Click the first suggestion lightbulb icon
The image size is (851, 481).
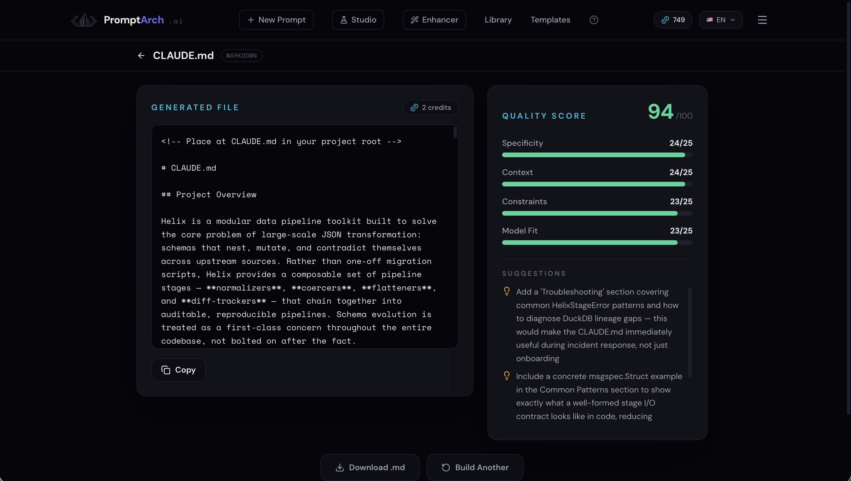tap(507, 291)
